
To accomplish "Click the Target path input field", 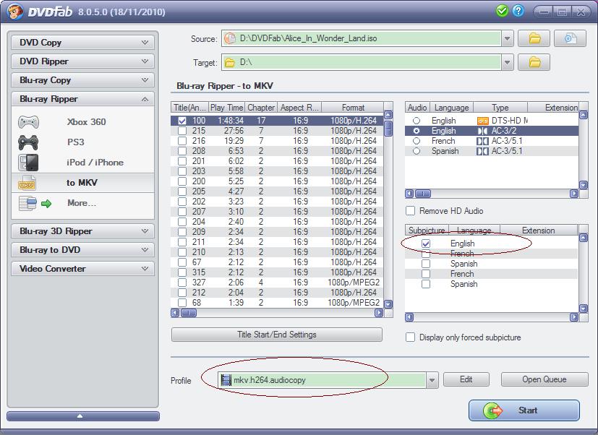I will [361, 63].
